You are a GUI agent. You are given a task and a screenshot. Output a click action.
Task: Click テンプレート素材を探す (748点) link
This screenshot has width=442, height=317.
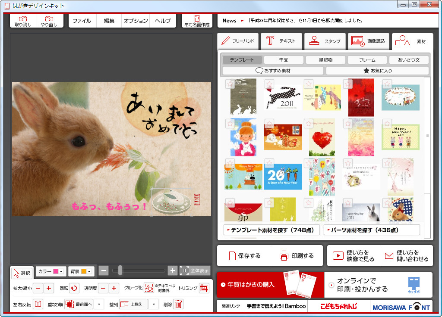[x=272, y=230]
